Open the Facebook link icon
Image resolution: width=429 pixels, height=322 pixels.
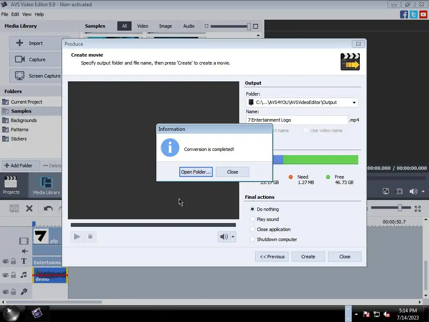pos(404,15)
